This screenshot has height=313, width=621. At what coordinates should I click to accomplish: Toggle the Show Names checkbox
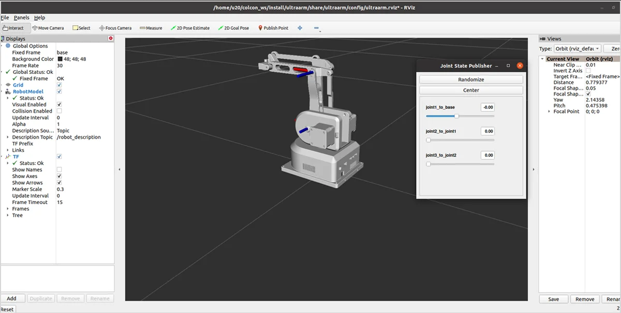coord(59,169)
